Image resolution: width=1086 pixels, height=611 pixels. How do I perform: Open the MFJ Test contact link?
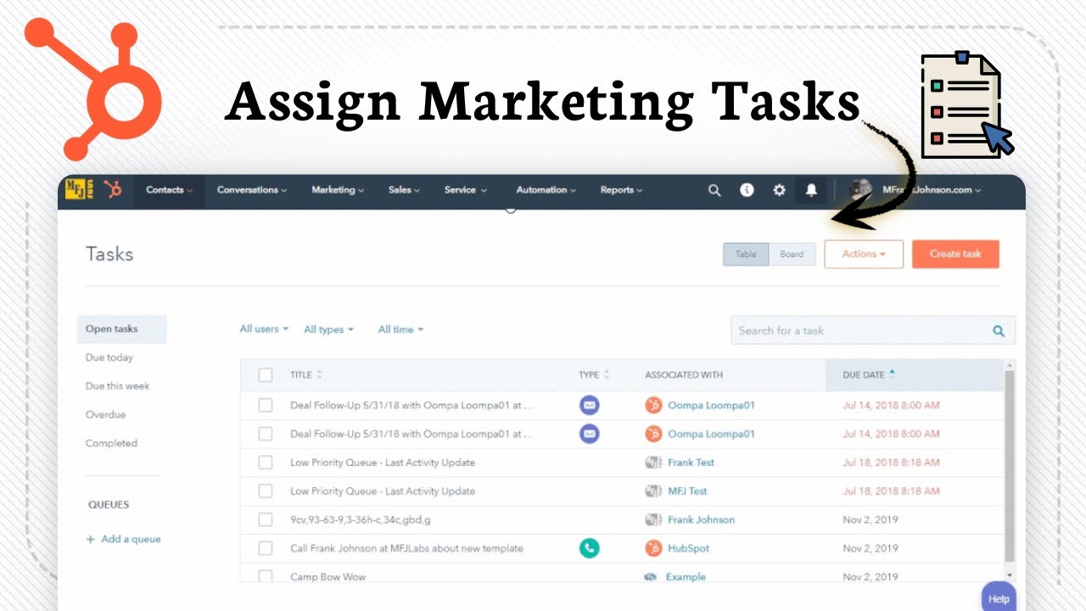(x=687, y=491)
